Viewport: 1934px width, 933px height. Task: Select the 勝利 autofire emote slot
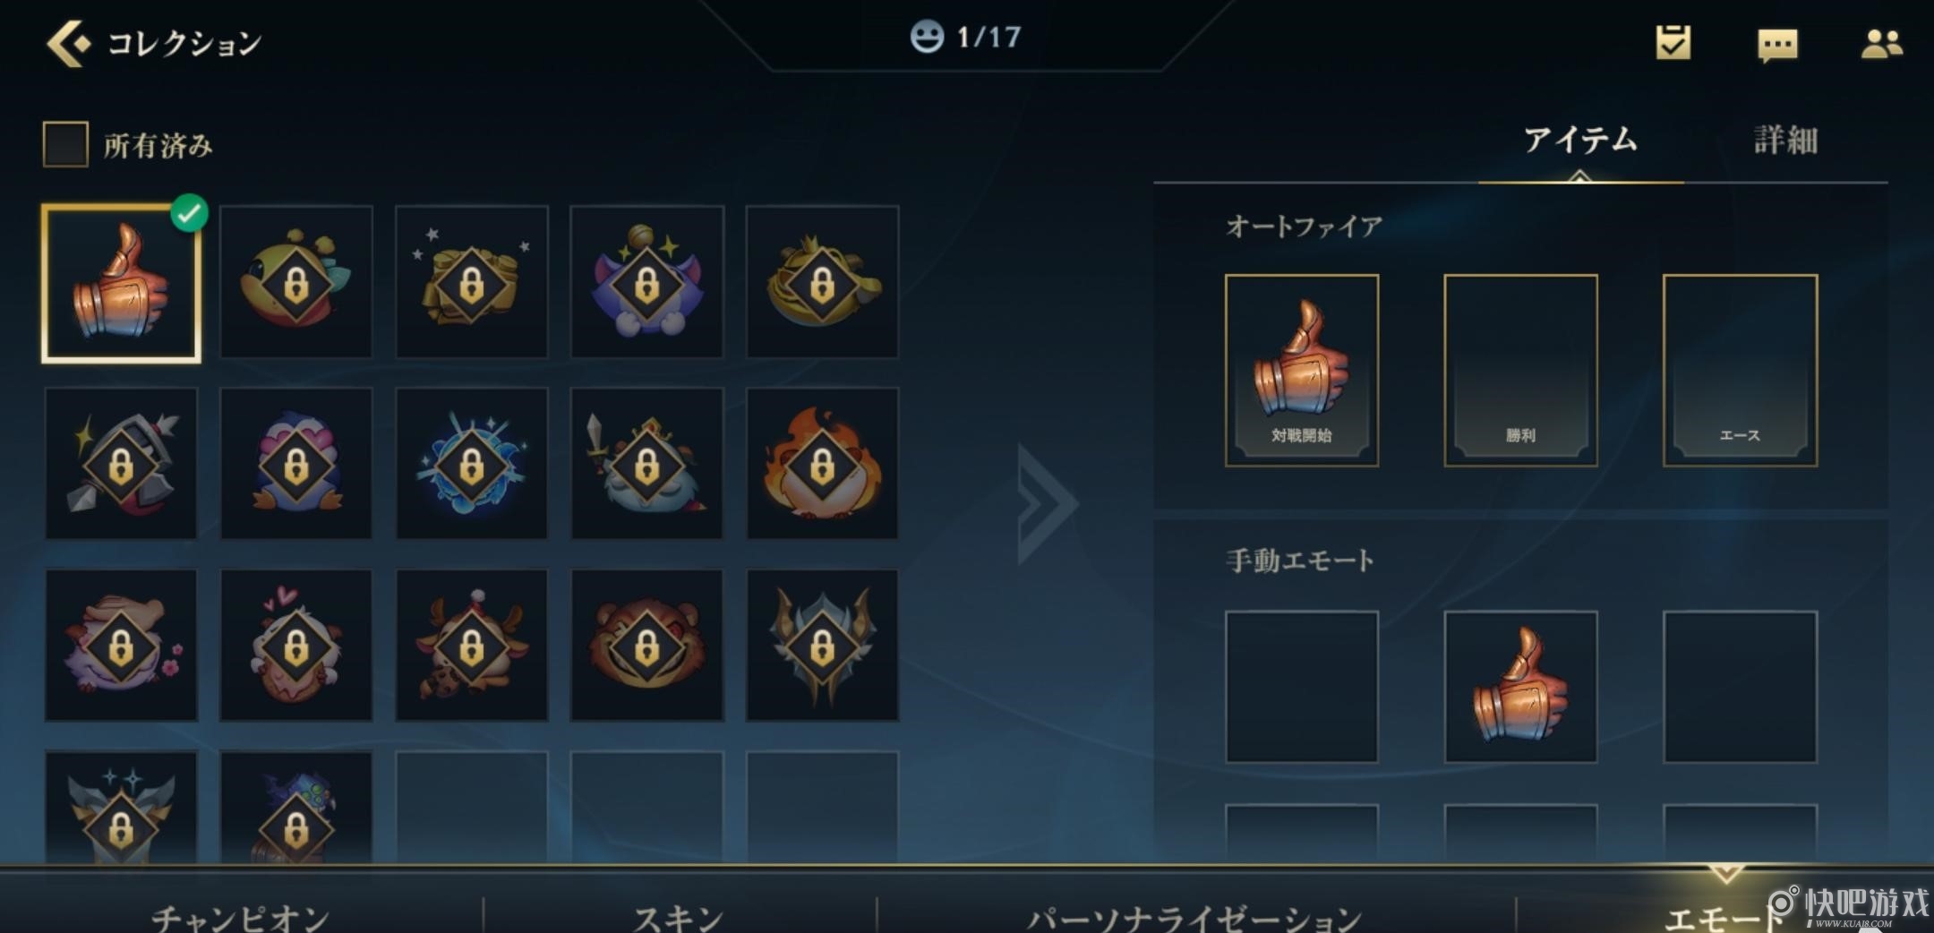[x=1520, y=370]
